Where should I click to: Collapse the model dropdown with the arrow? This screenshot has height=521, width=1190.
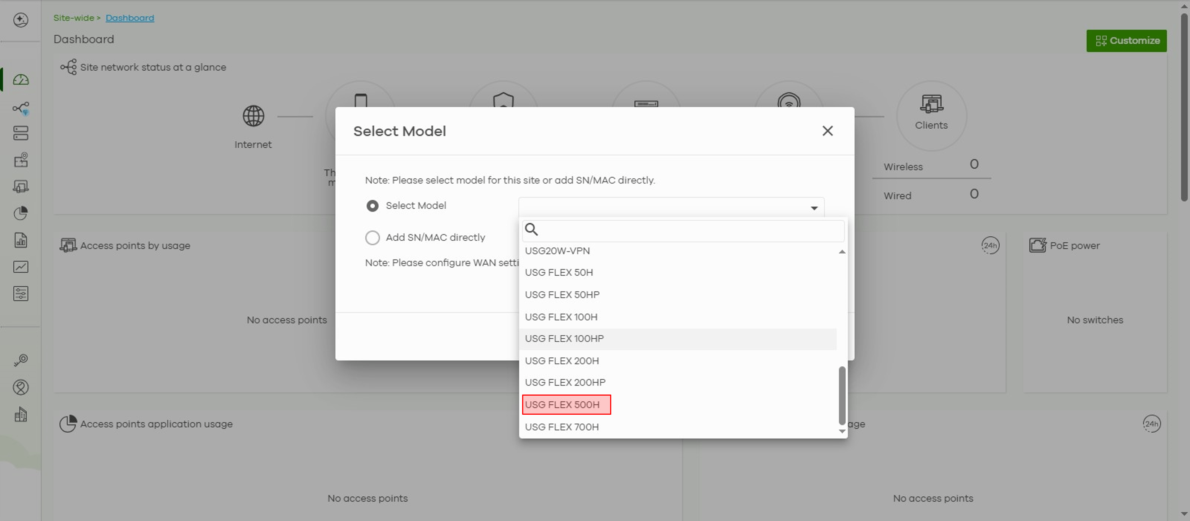tap(814, 208)
